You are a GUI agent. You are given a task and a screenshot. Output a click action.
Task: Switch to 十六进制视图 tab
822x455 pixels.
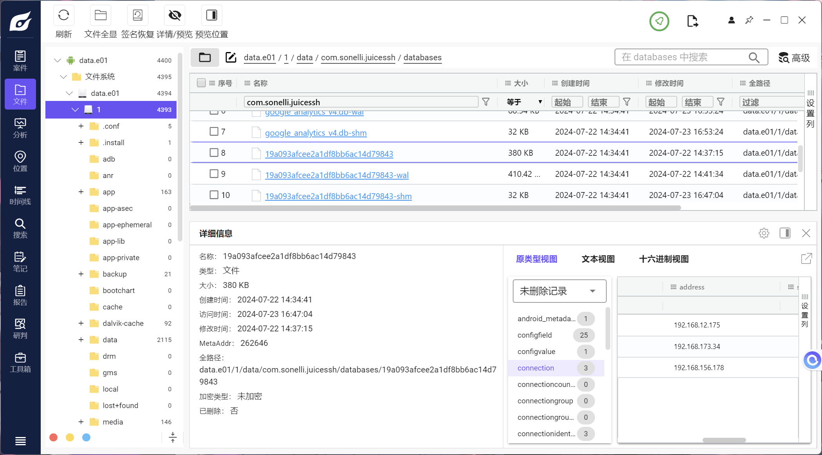tap(664, 259)
